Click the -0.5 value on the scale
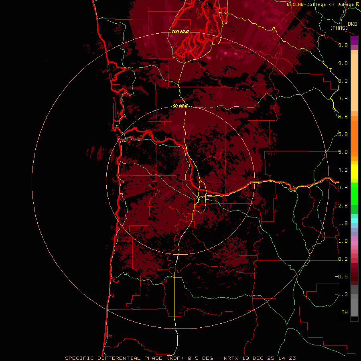361x361 pixels. click(341, 277)
